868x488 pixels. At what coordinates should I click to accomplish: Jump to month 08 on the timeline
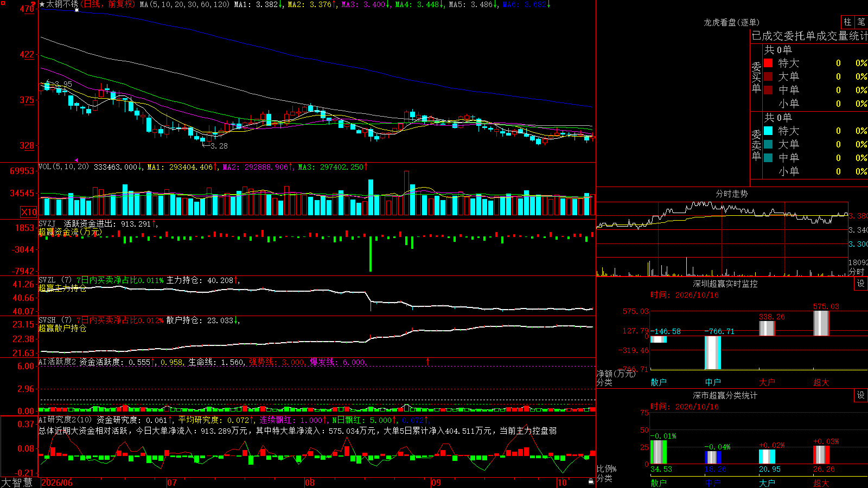pyautogui.click(x=310, y=483)
